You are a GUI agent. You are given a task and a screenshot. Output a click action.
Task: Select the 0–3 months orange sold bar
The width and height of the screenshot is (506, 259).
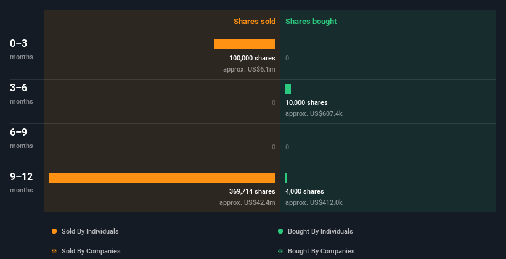pos(244,44)
